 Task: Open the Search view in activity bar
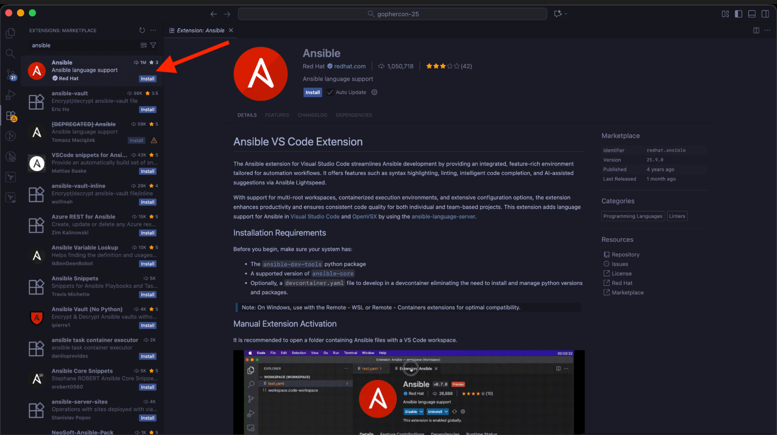point(10,53)
